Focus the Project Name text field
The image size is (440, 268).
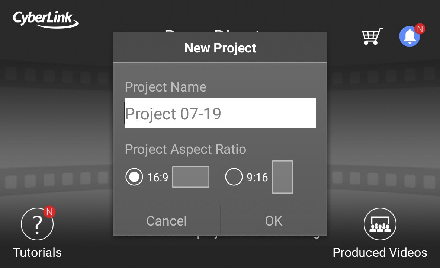click(x=220, y=114)
